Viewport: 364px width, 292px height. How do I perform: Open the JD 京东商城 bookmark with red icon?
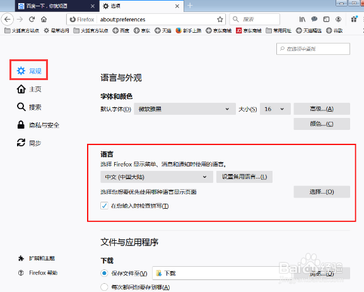249,31
